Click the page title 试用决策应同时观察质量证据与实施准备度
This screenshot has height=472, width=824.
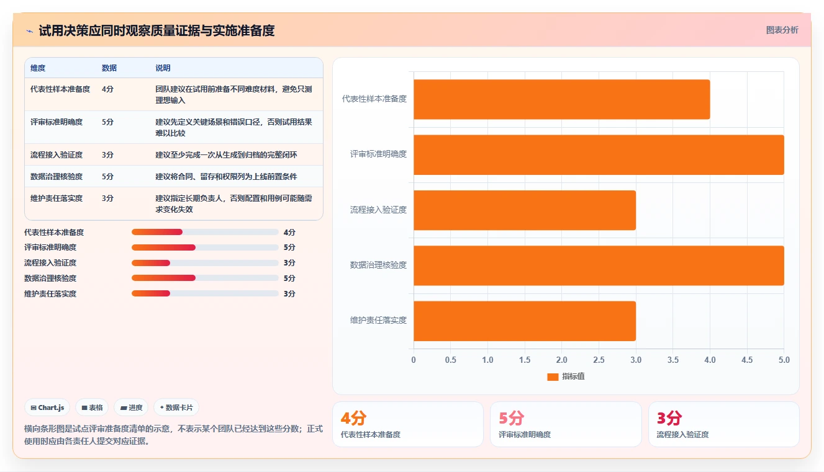coord(156,30)
